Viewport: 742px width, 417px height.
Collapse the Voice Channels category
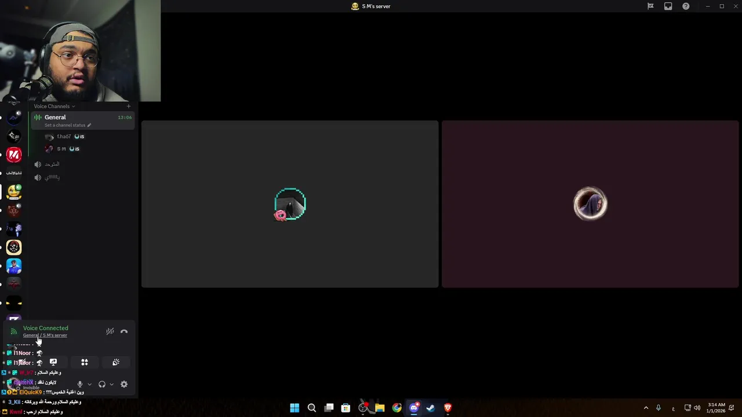(54, 106)
